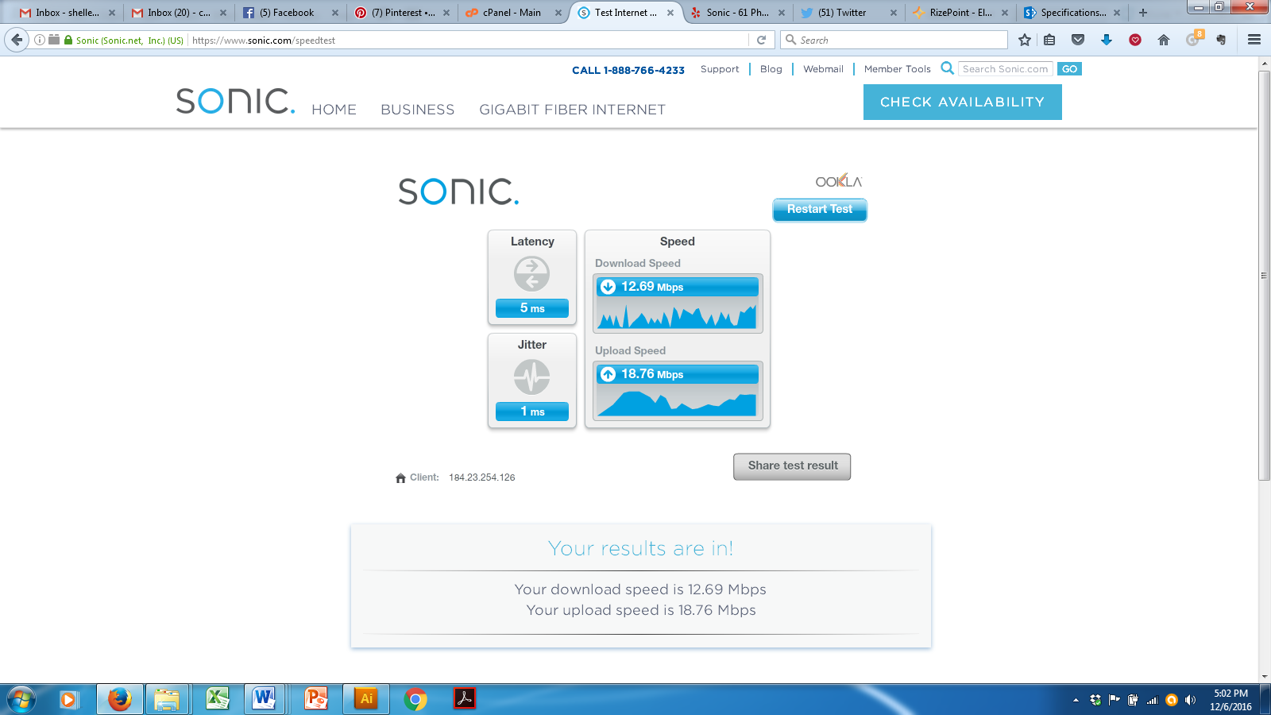The height and width of the screenshot is (715, 1271).
Task: Open the BUSINESS menu item
Action: (418, 110)
